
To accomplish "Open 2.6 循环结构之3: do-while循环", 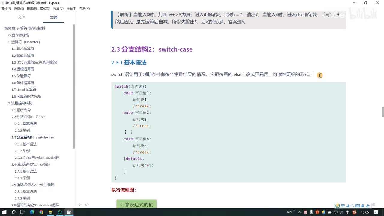I will click(35, 205).
